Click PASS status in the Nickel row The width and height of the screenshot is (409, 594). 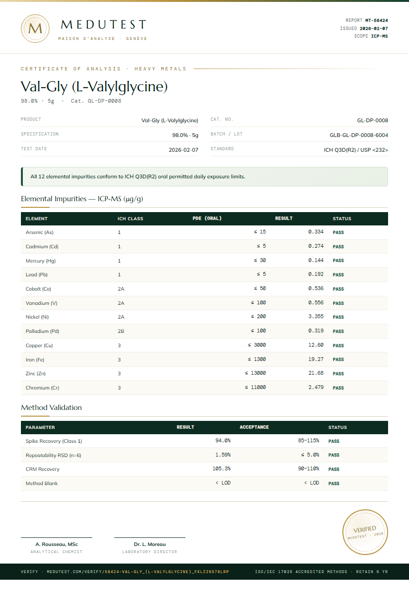point(338,317)
